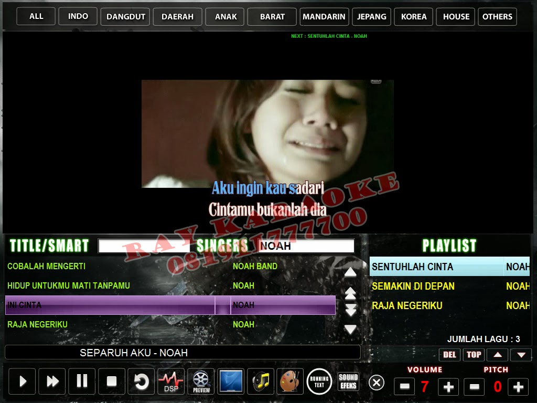Select SENTUHLAH CINTA in the playlist
Screen dimensions: 537x403
449,267
